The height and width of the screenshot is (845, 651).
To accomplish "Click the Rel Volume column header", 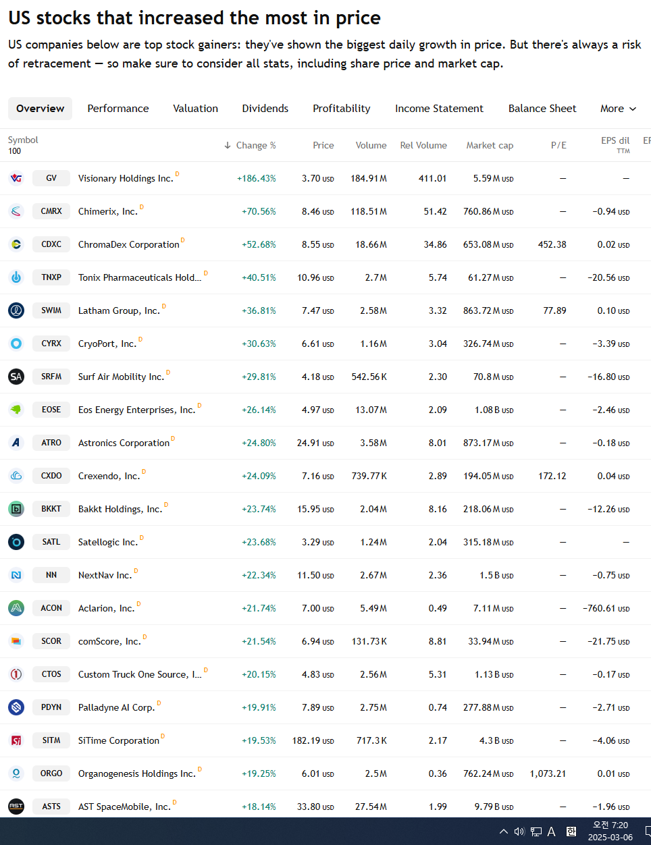I will click(423, 145).
